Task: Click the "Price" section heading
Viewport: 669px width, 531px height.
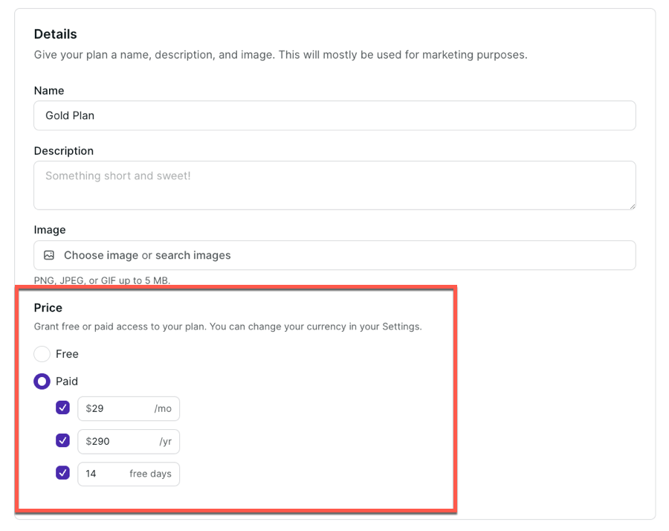Action: tap(48, 308)
